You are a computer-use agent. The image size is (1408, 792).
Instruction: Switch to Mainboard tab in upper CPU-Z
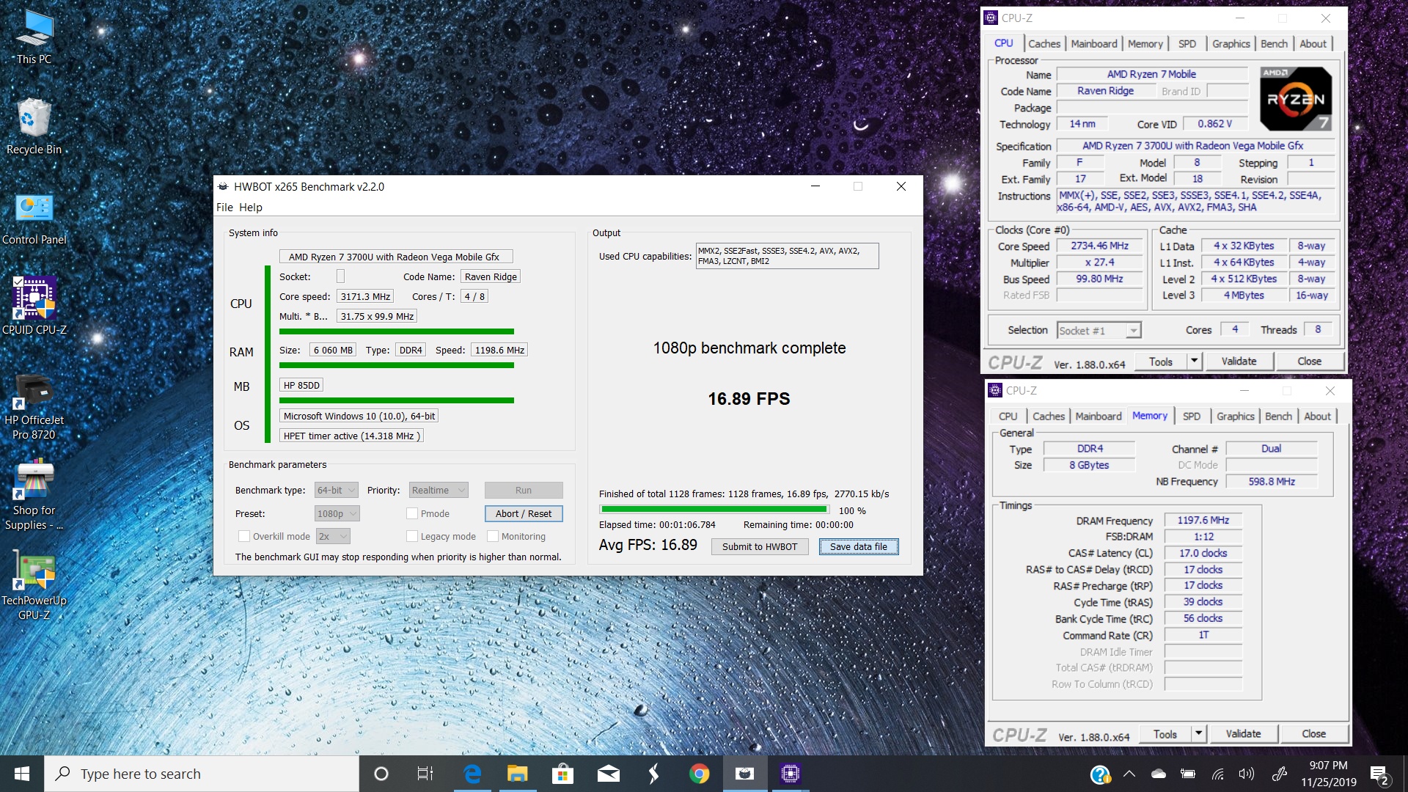point(1094,43)
